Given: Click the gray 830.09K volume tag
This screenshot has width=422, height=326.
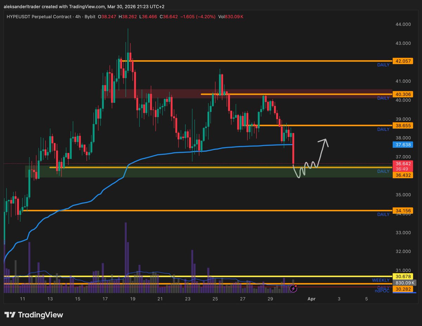Looking at the screenshot, I should coord(404,283).
